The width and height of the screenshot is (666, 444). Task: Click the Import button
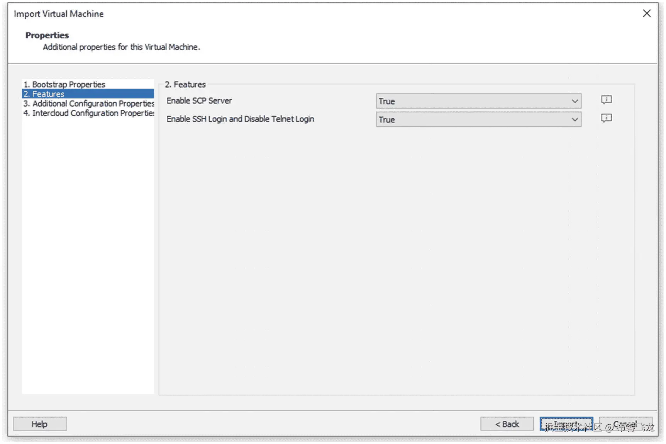(566, 424)
